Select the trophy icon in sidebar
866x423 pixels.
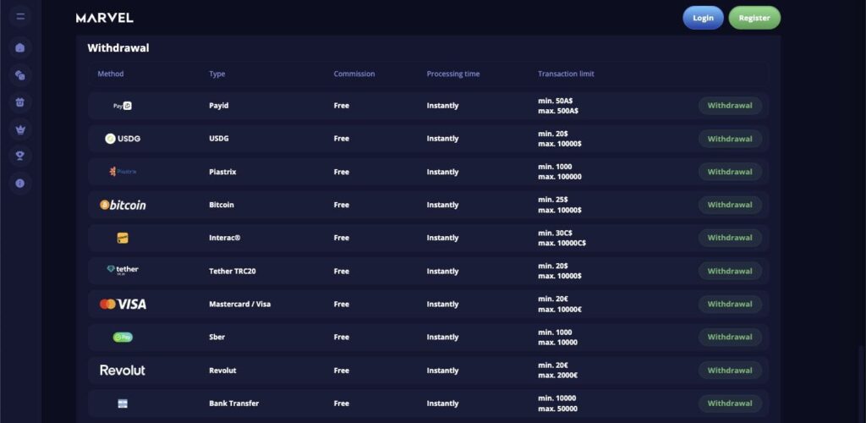coord(20,156)
